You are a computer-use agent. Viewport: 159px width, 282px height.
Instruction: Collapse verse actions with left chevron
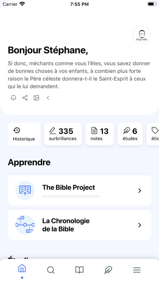pos(48,98)
